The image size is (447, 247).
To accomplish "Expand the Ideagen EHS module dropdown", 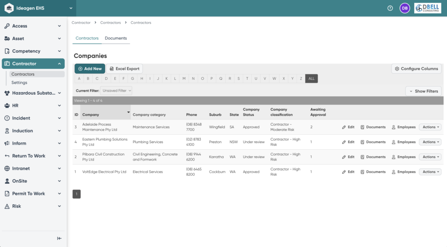I will click(71, 8).
